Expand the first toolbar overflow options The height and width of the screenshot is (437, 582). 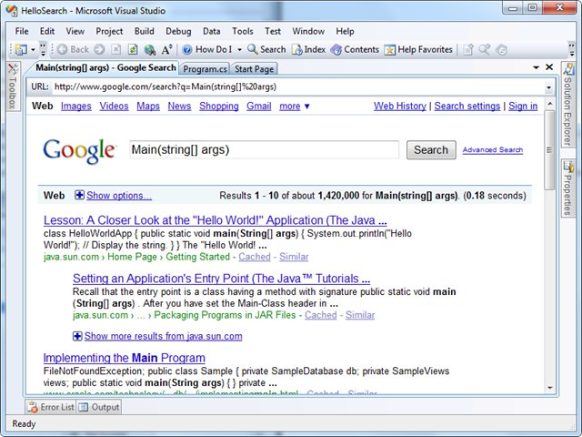(x=43, y=49)
